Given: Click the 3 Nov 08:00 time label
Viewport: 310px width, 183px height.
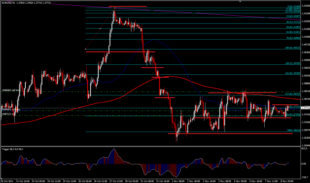Looking at the screenshot, I should click(x=225, y=181).
